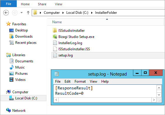
Task: Click the InstallerLog.log file icon
Action: pos(55,43)
